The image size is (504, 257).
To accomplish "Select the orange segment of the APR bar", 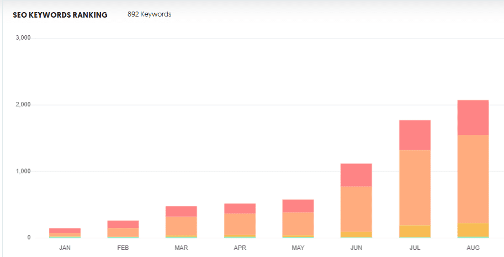I will pyautogui.click(x=240, y=225).
